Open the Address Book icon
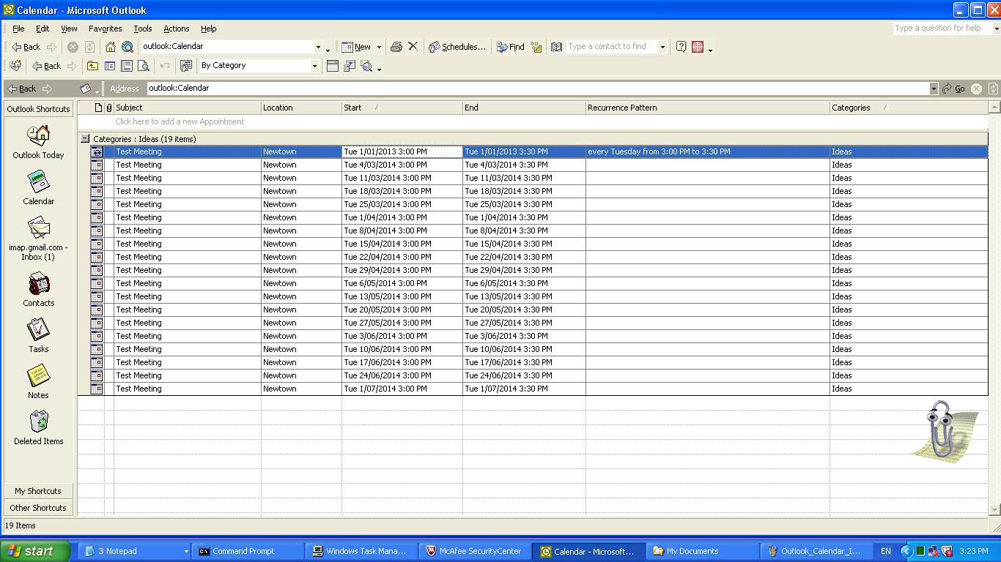This screenshot has height=562, width=1001. (556, 47)
